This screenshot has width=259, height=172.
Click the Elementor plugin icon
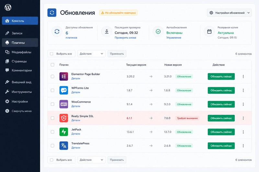pyautogui.click(x=63, y=76)
